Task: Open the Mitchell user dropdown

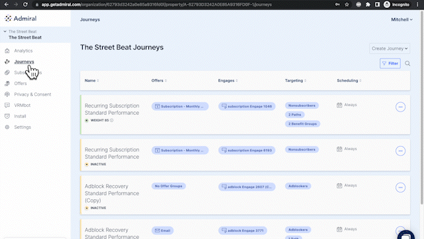Action: [401, 19]
